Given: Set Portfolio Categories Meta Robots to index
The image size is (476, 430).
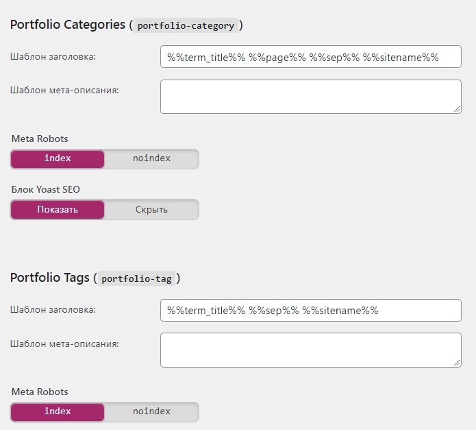Looking at the screenshot, I should (x=58, y=158).
